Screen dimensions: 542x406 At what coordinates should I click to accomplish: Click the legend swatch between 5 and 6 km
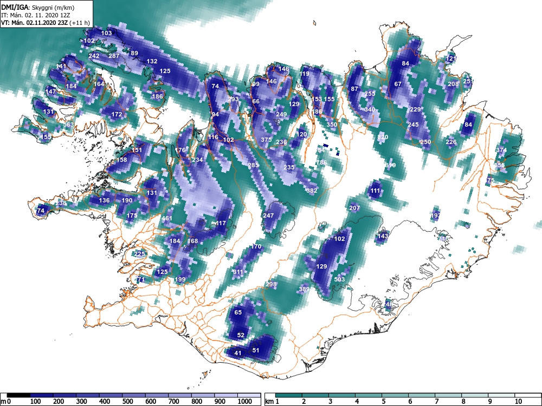coord(396,395)
